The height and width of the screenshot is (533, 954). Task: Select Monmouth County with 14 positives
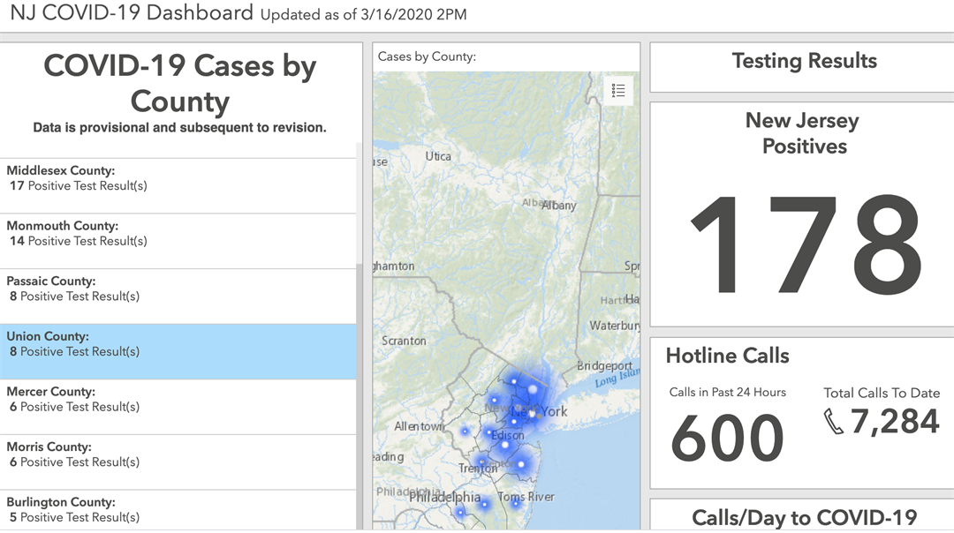178,241
